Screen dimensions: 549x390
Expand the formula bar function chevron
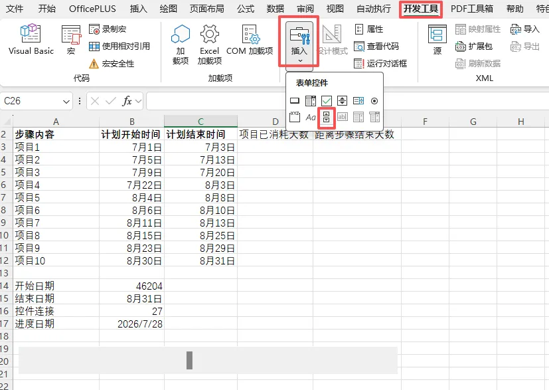139,101
